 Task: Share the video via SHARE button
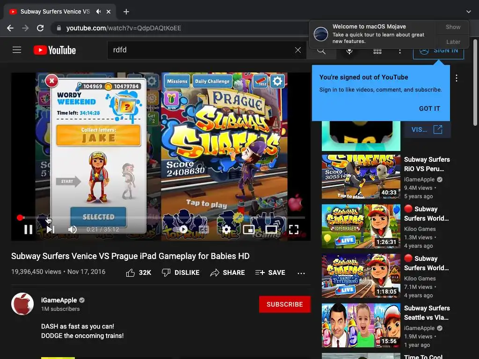[228, 273]
